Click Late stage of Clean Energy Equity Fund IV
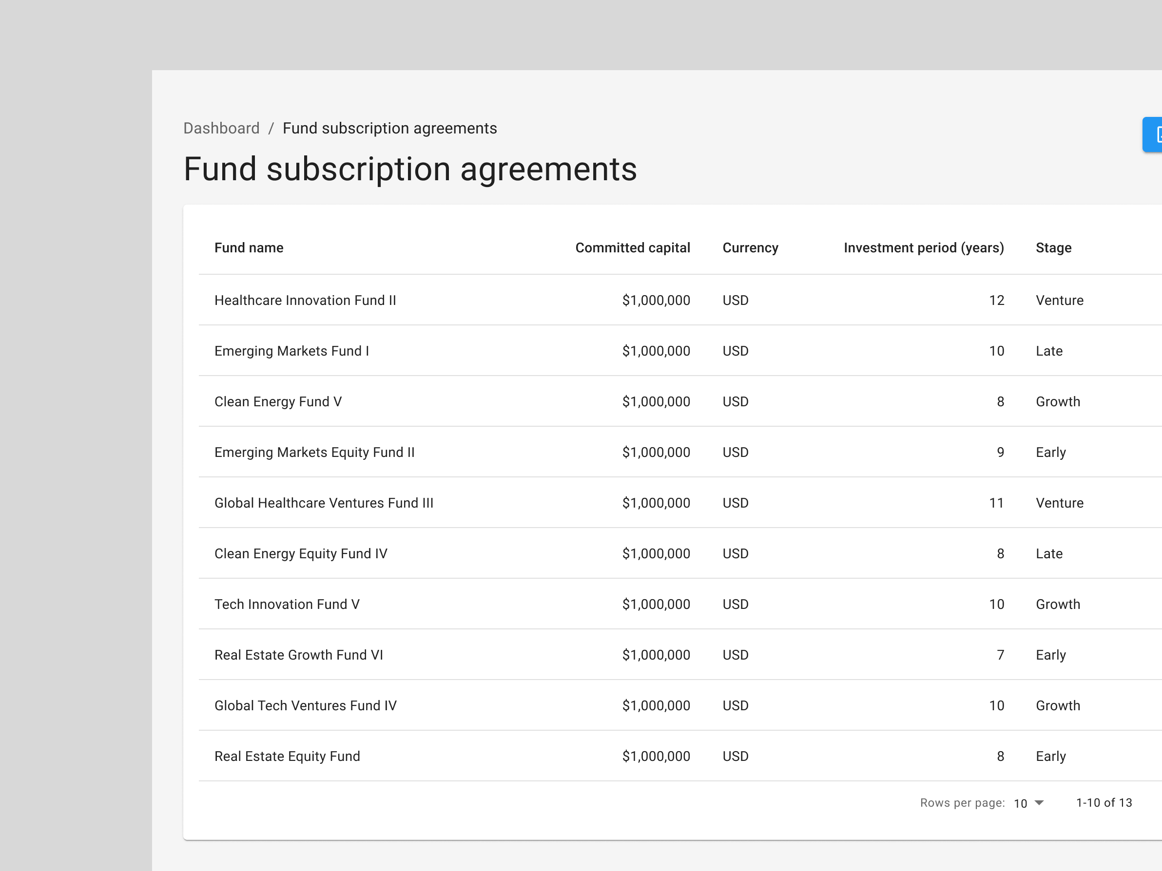The height and width of the screenshot is (871, 1162). pyautogui.click(x=1048, y=553)
